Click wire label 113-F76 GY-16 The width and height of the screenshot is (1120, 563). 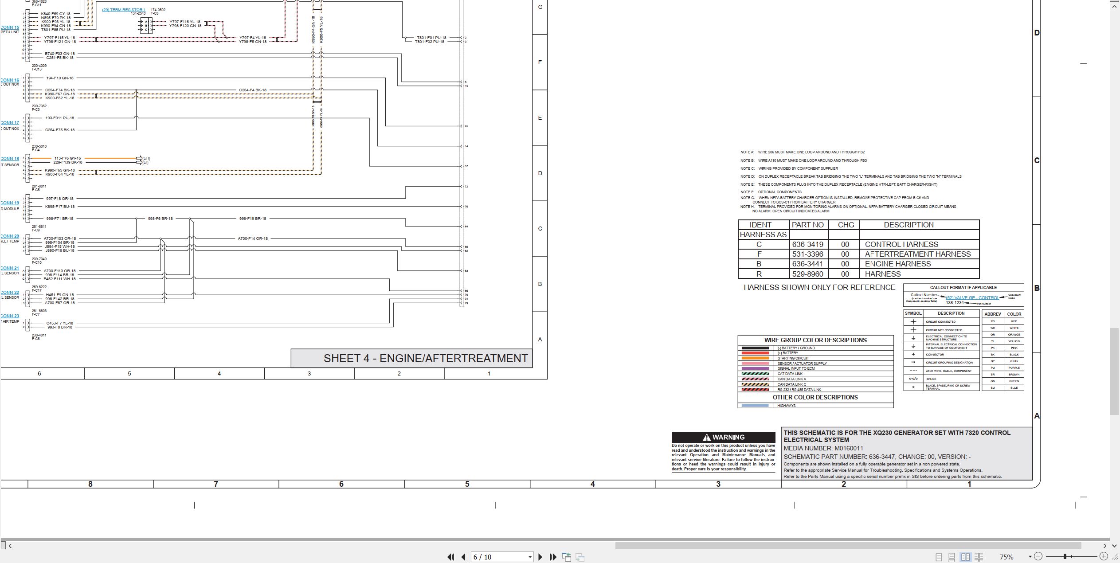68,158
